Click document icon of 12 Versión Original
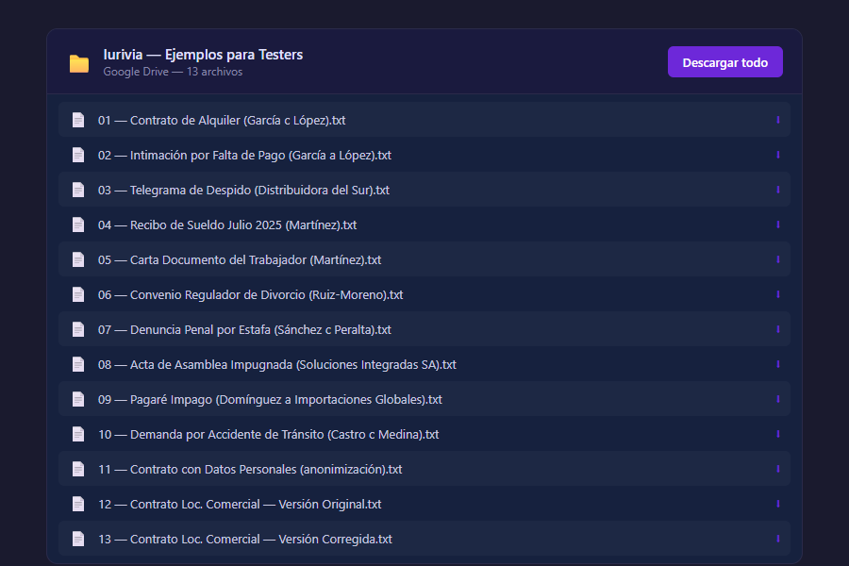This screenshot has width=849, height=566. pyautogui.click(x=78, y=504)
